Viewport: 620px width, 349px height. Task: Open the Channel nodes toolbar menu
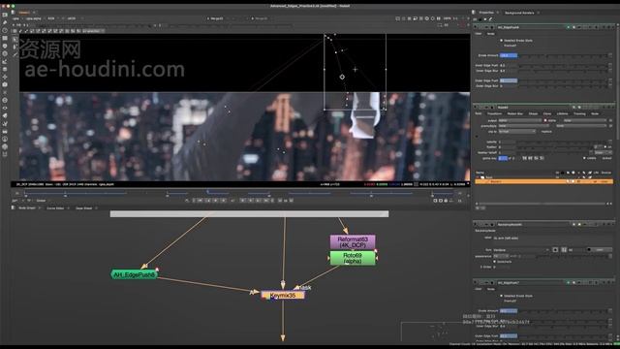click(x=5, y=38)
